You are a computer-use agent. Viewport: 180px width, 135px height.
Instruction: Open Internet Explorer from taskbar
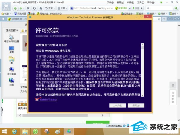point(14,132)
